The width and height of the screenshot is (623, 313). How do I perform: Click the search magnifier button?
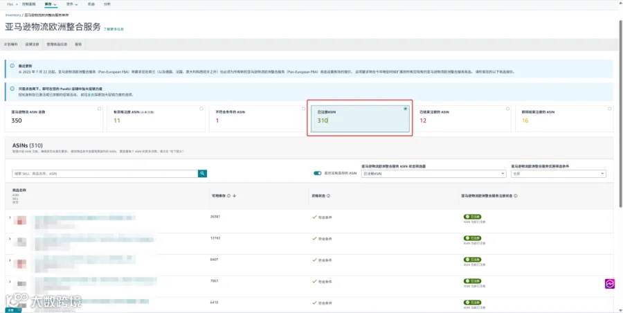tap(202, 173)
